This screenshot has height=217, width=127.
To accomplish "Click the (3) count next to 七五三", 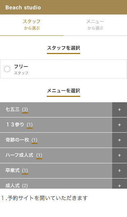I will point(25,110).
